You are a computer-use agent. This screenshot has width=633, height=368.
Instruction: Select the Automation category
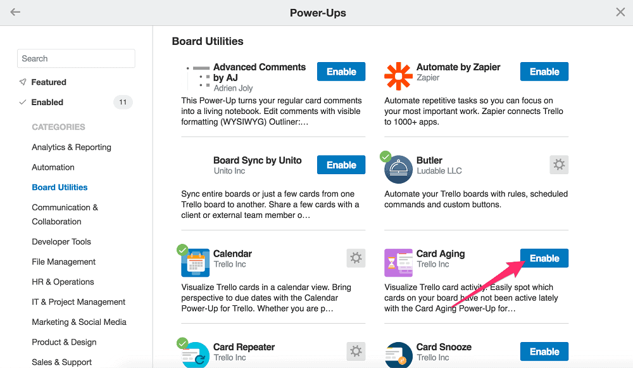point(53,167)
